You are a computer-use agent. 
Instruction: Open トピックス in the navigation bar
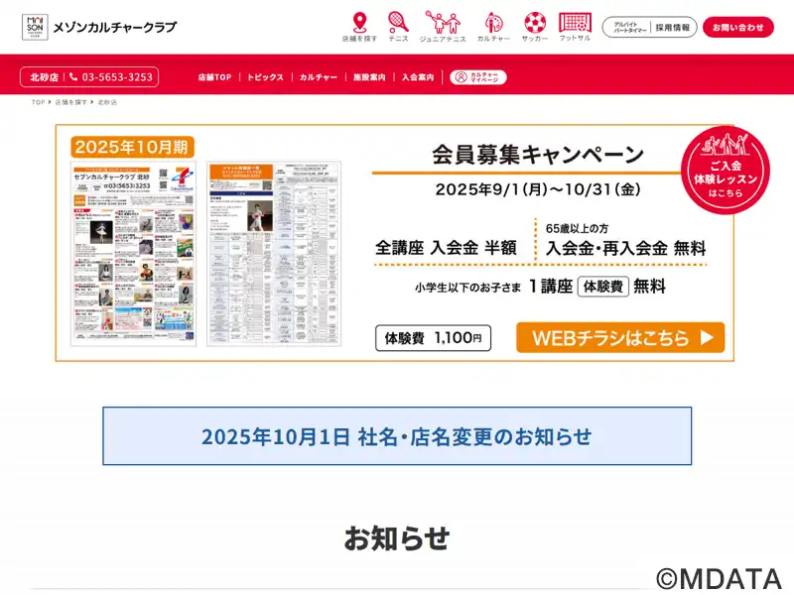click(265, 77)
